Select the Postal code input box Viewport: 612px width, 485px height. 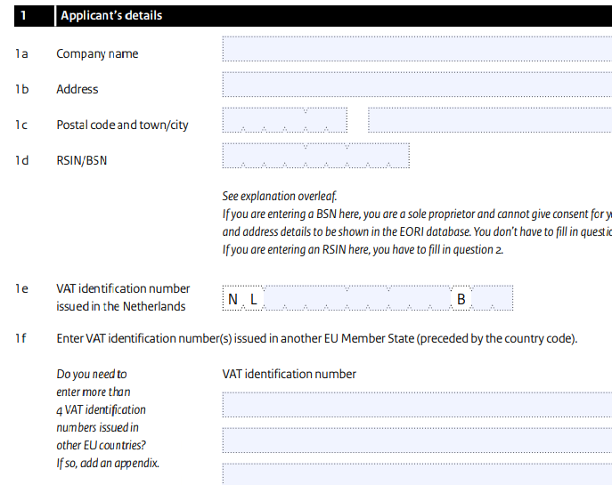tap(285, 120)
